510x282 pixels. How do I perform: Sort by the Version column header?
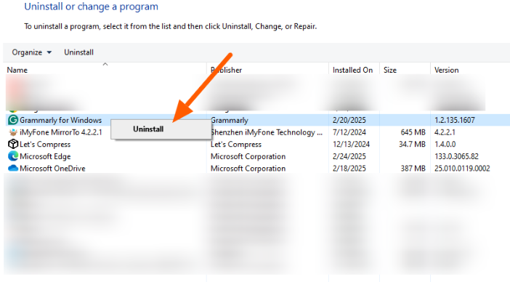point(447,70)
